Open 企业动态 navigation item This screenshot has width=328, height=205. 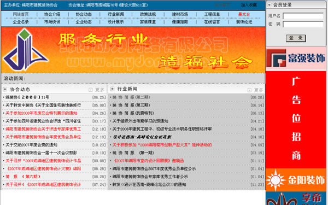point(84,22)
